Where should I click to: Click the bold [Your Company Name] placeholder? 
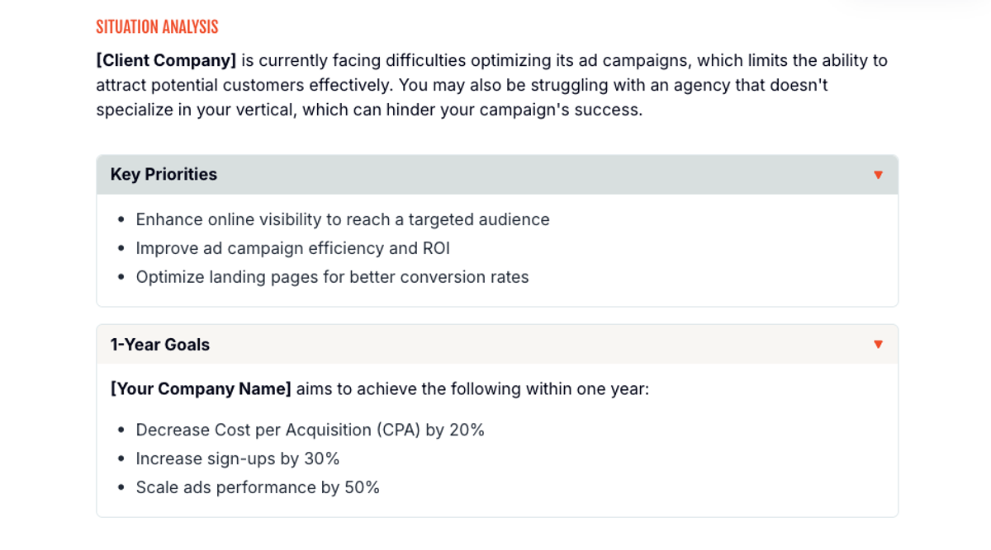[201, 388]
